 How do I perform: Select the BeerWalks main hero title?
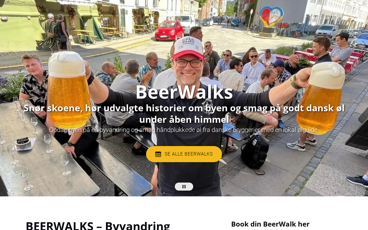(x=184, y=92)
